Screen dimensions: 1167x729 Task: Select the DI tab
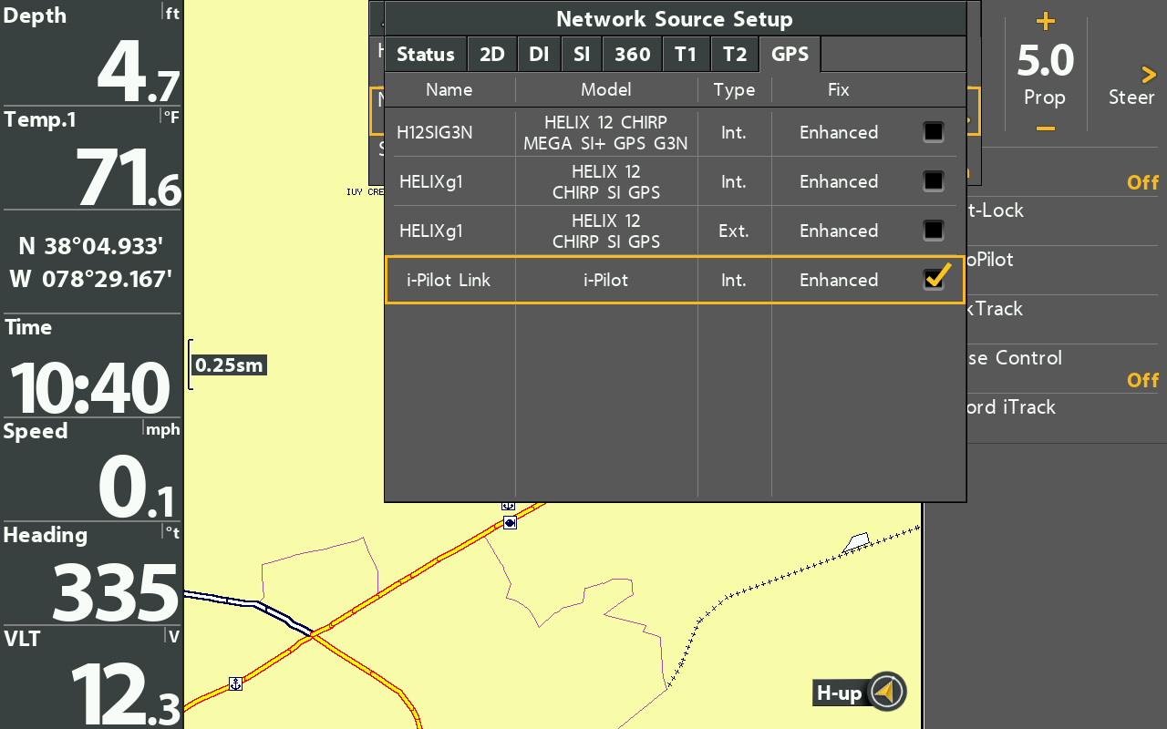point(539,55)
